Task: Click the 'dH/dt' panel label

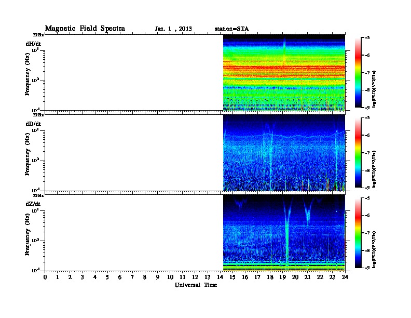Action: (33, 44)
